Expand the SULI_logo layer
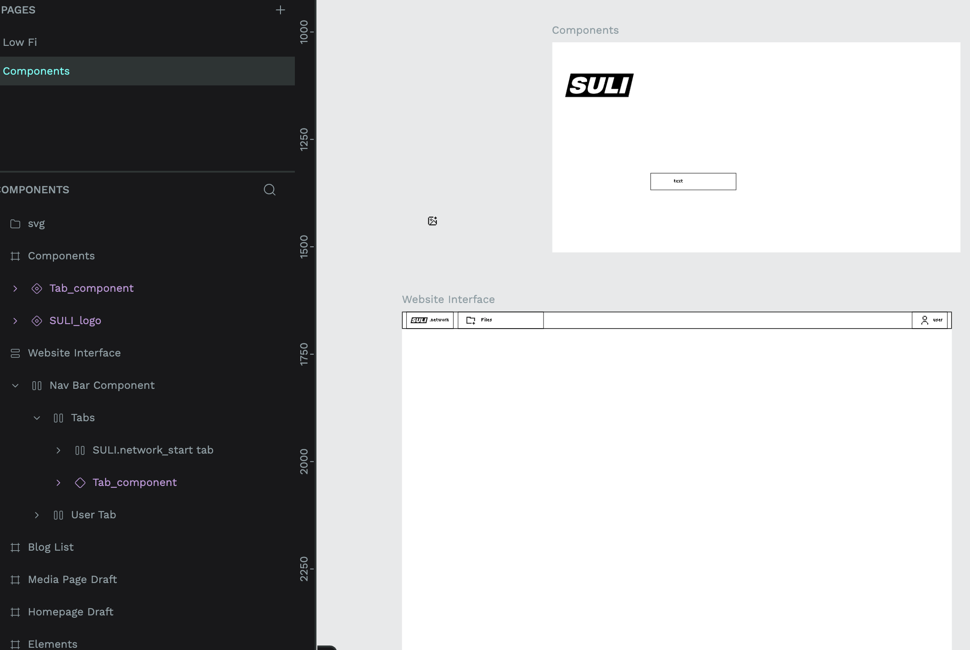The height and width of the screenshot is (650, 970). (15, 321)
